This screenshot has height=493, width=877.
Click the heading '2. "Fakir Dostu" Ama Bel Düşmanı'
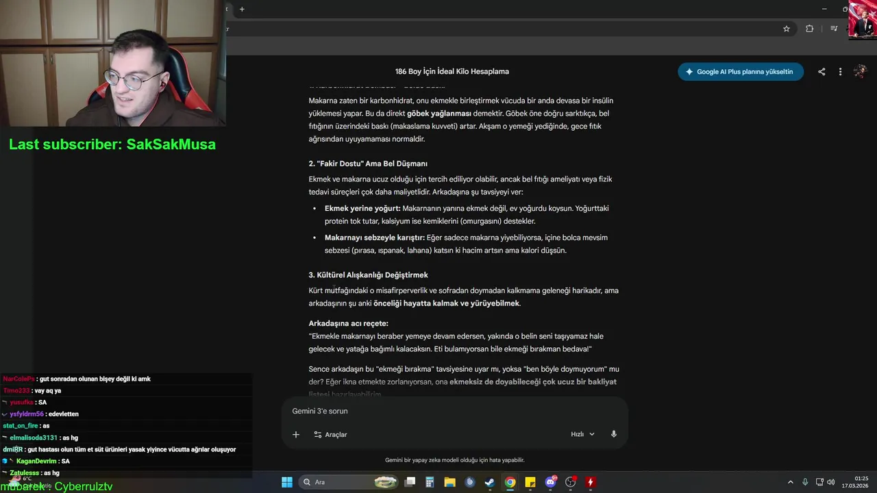368,164
